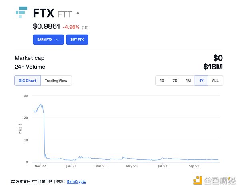240x189 pixels.
Task: Click the Nov '22 price peak on chart
Action: (40, 105)
